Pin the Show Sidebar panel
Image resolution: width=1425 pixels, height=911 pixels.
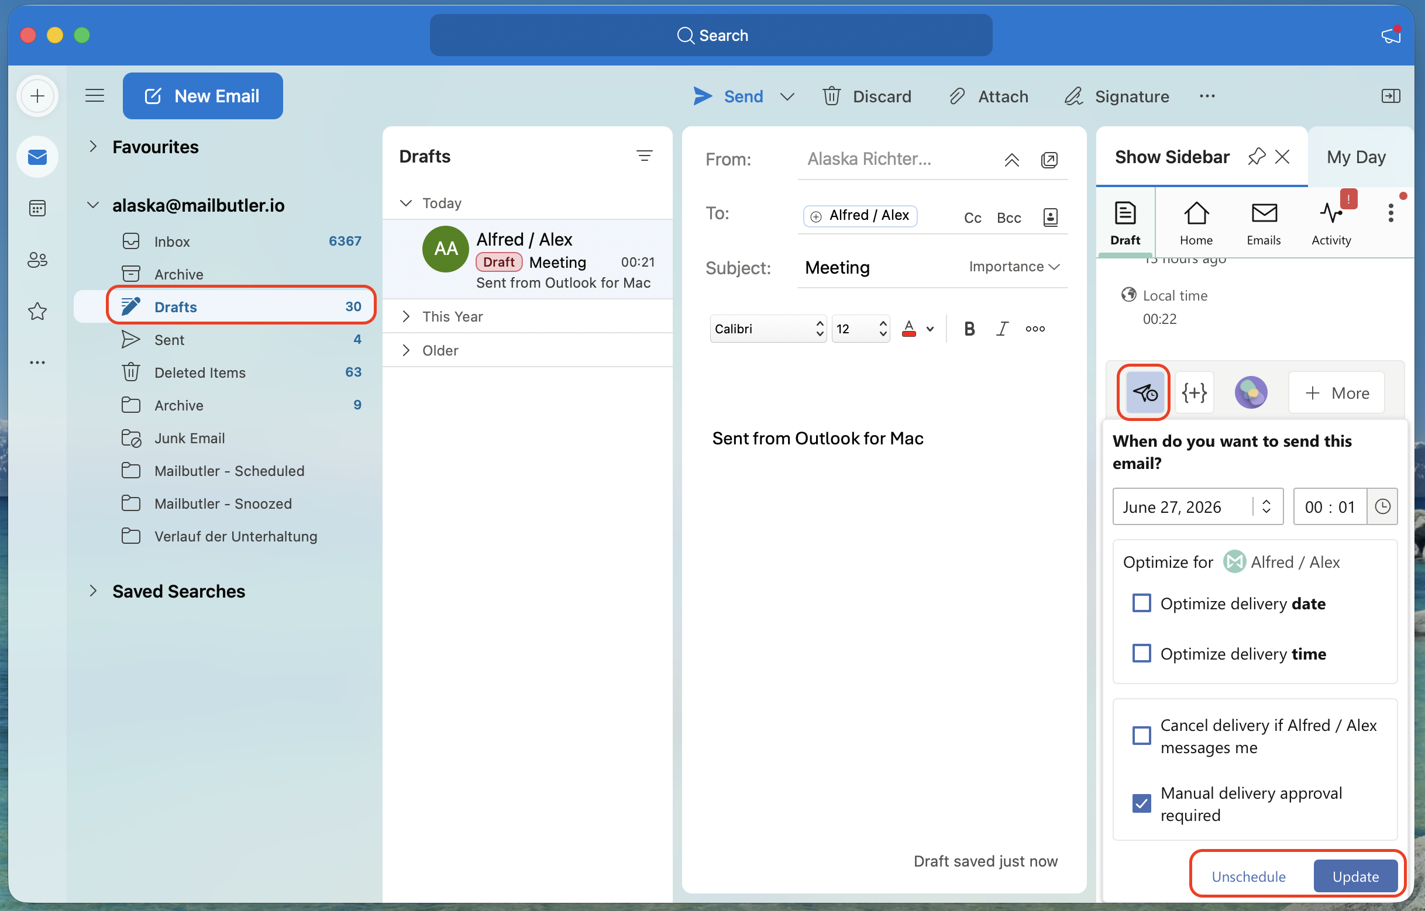(x=1257, y=157)
